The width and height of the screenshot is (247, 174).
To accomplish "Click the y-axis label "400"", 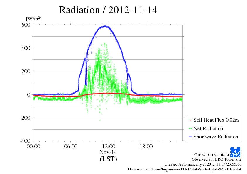I will [x=26, y=48].
